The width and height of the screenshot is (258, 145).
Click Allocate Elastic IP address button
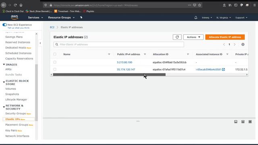point(225,37)
